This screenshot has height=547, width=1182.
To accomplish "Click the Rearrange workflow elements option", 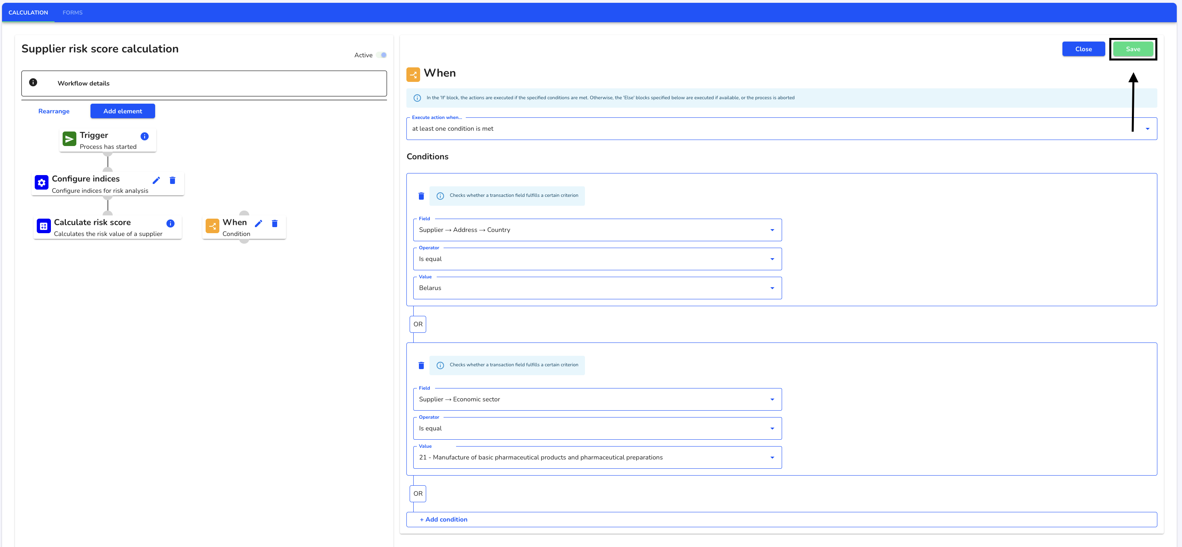I will click(x=53, y=111).
